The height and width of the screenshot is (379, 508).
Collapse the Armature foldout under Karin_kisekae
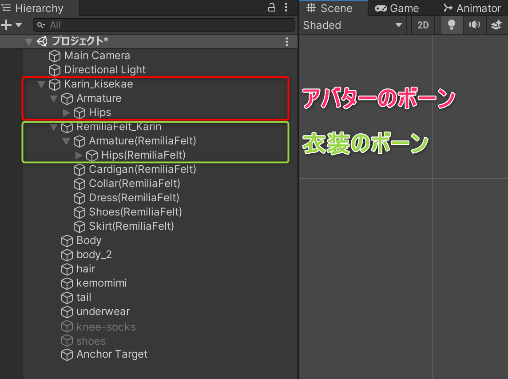pyautogui.click(x=54, y=99)
